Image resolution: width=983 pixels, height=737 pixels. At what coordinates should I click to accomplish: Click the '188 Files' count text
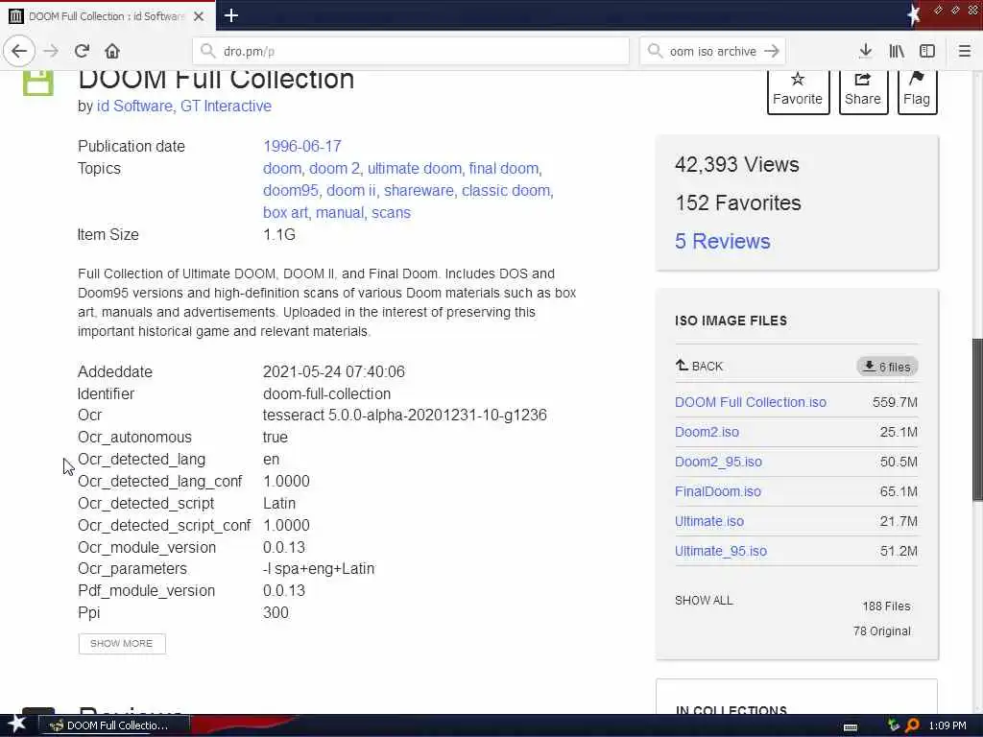pyautogui.click(x=886, y=606)
